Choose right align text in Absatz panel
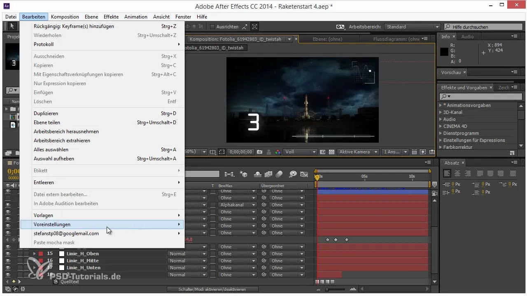 (468, 173)
